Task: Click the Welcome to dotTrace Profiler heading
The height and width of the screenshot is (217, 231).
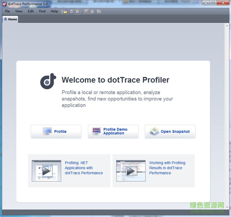Action: click(x=115, y=80)
